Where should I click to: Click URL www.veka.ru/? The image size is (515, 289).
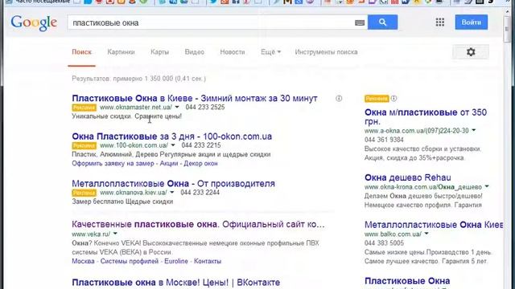[x=91, y=234]
